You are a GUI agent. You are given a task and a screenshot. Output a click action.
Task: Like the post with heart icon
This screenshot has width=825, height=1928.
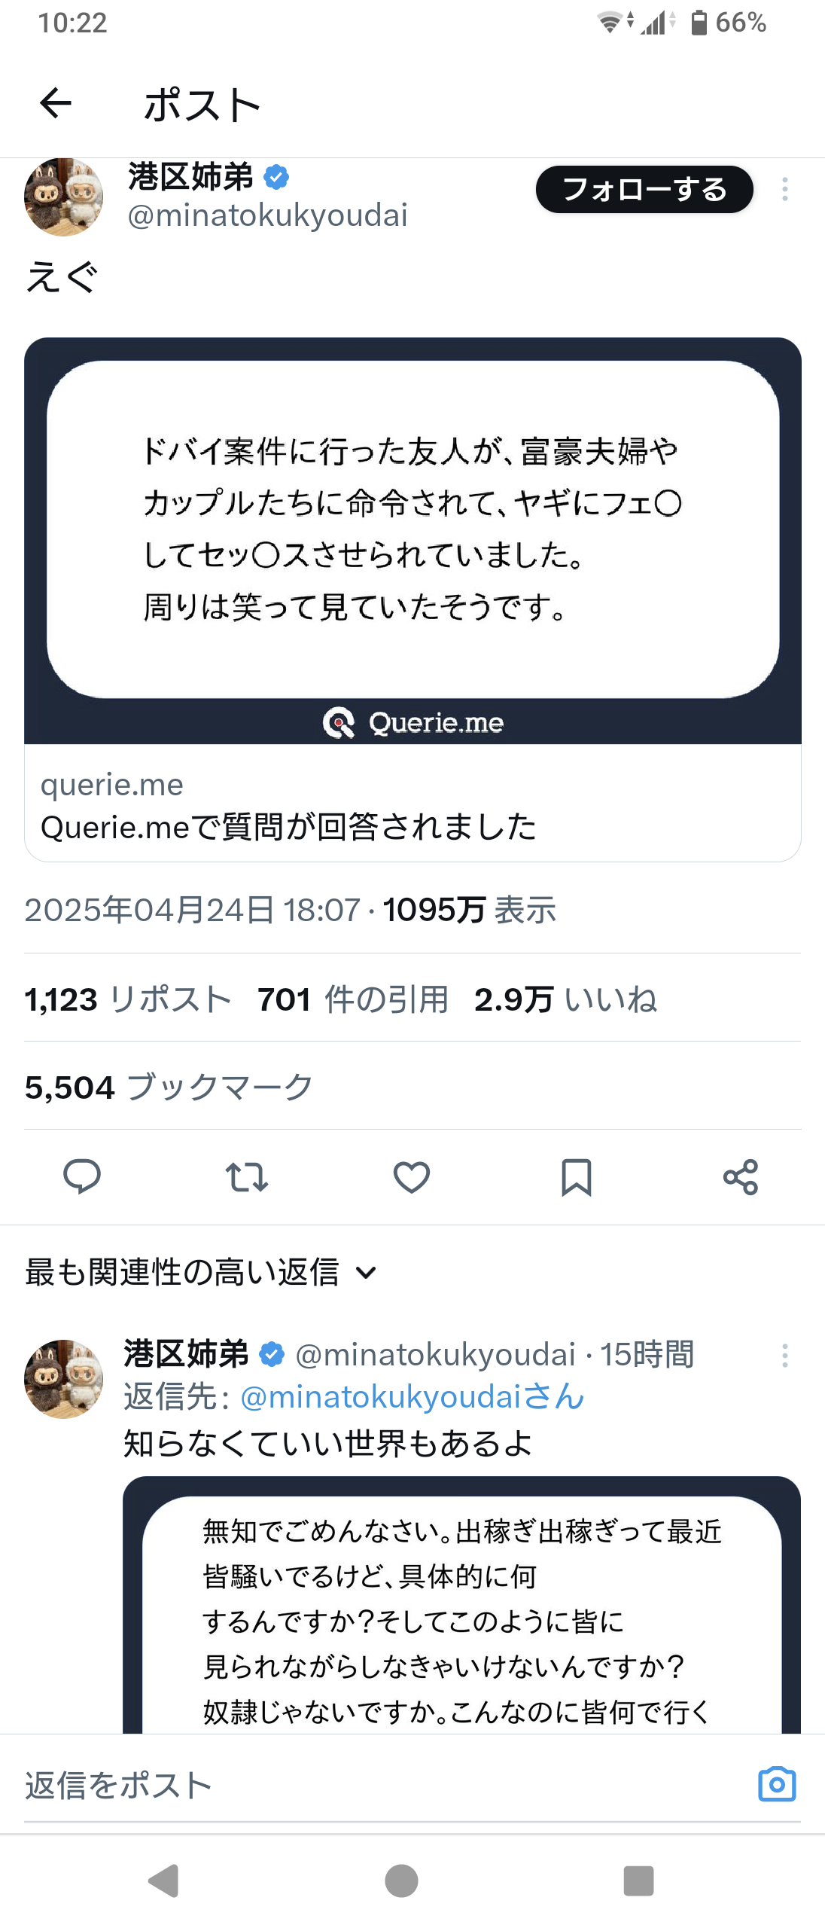(412, 1176)
